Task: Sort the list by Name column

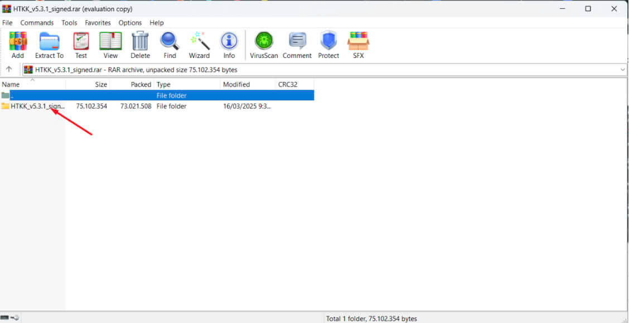Action: pos(33,84)
